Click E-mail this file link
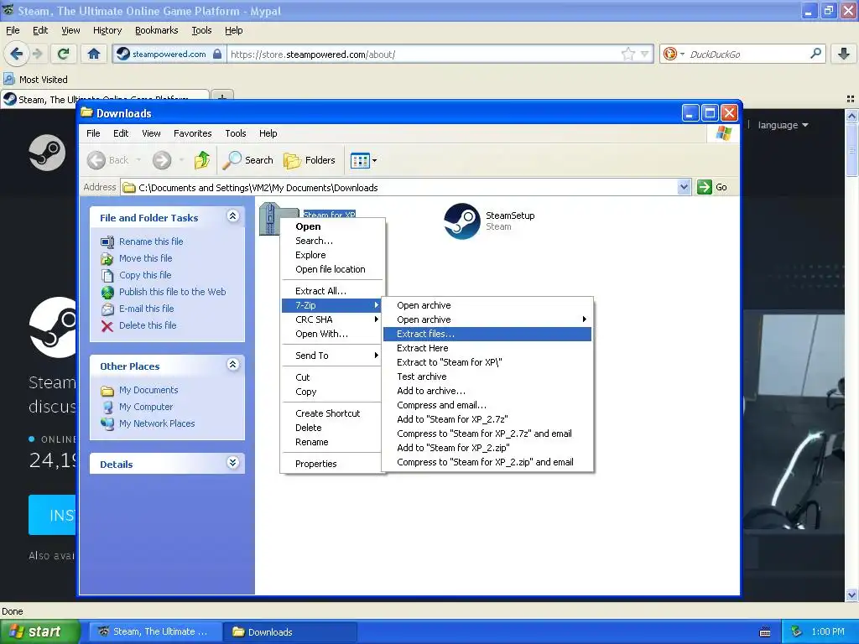The image size is (859, 644). 146,309
